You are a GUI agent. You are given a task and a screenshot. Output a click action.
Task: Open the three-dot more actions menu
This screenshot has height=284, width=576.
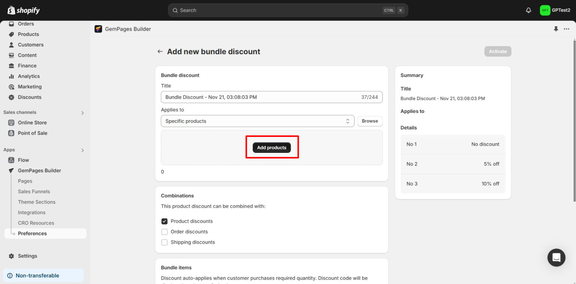pyautogui.click(x=567, y=28)
